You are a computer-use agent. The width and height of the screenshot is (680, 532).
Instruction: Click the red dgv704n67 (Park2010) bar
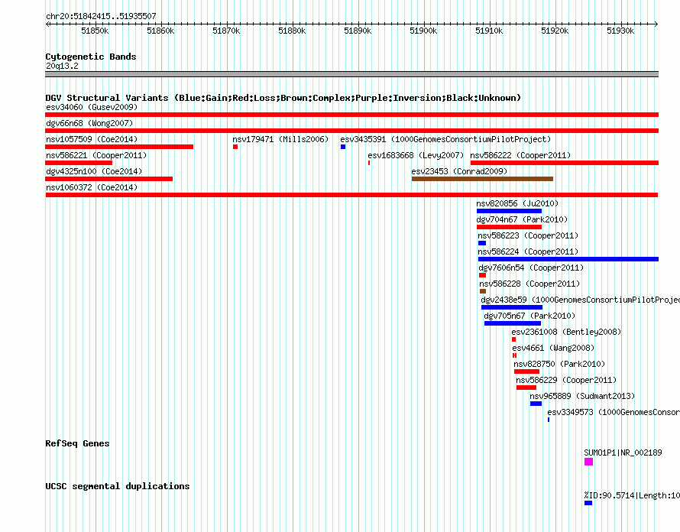[509, 227]
